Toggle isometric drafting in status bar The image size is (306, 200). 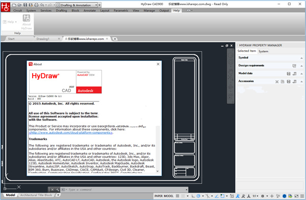point(208,196)
